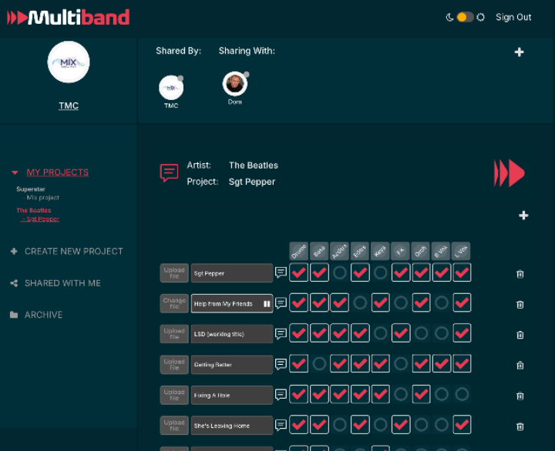Check FX for Help from My Friends
555x451 pixels.
click(x=401, y=303)
